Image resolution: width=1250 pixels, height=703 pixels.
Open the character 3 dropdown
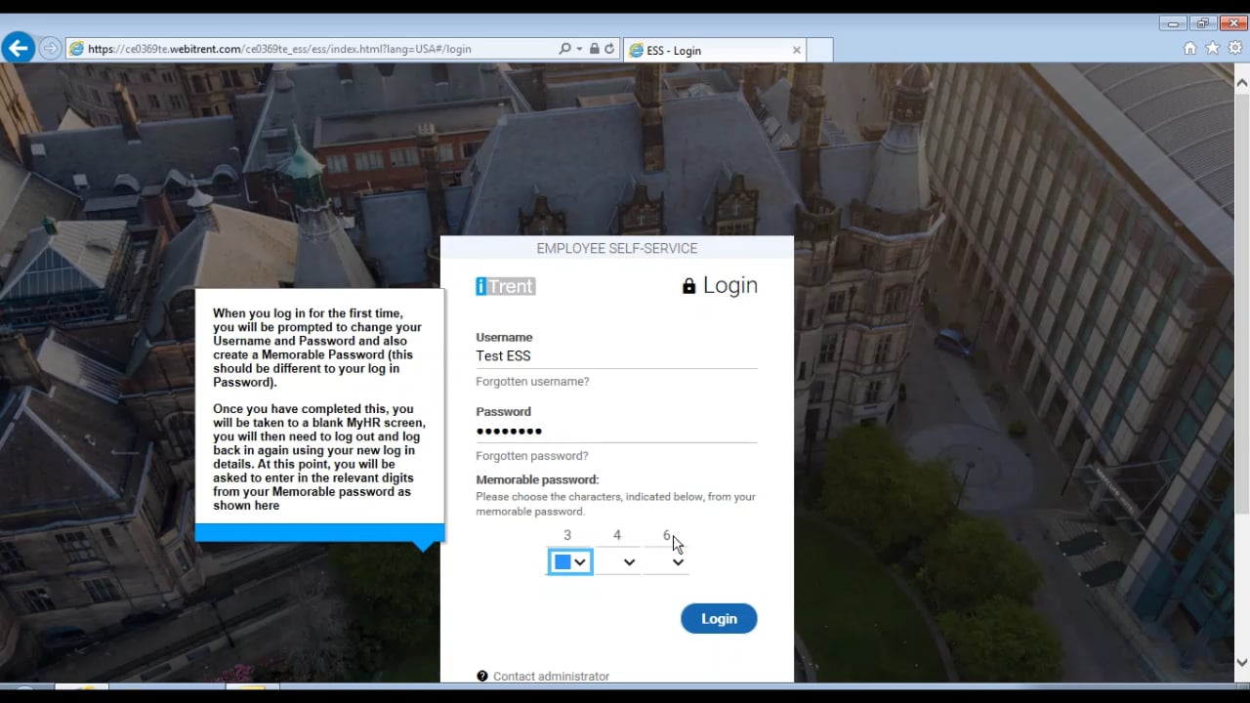pos(569,561)
